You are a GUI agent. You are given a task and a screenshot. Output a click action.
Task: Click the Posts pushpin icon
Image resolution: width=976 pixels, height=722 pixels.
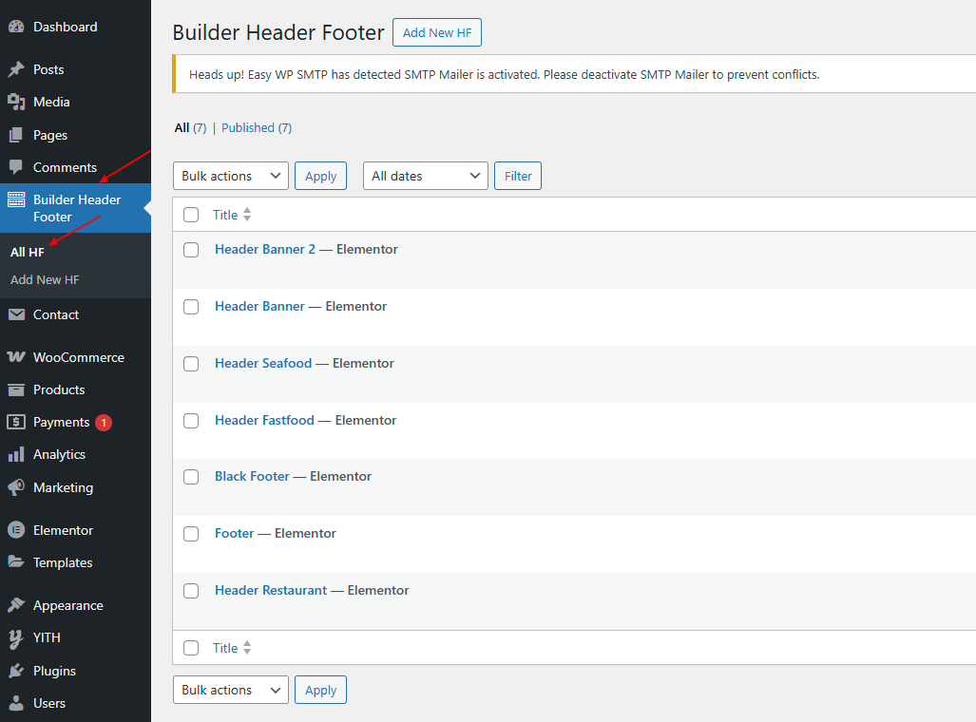click(16, 69)
